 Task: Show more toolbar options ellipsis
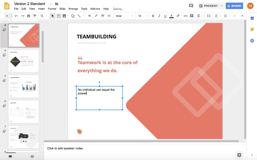pyautogui.click(x=234, y=16)
